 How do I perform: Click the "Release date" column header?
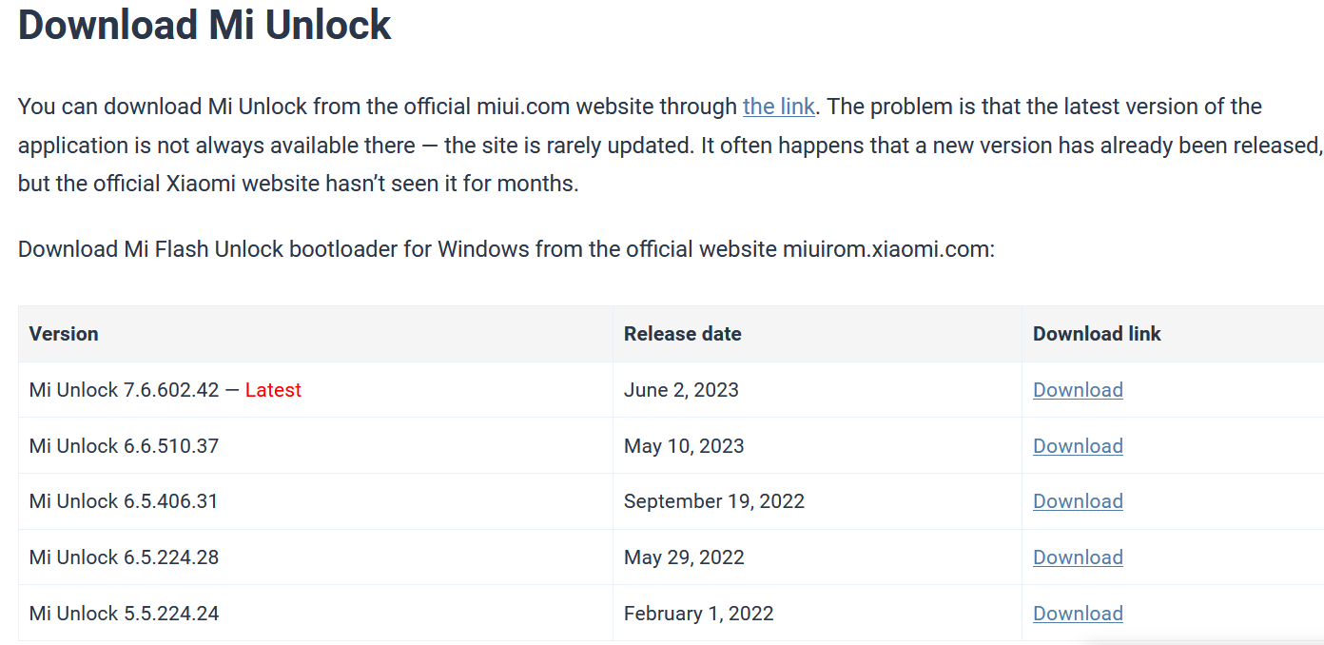[x=682, y=334]
